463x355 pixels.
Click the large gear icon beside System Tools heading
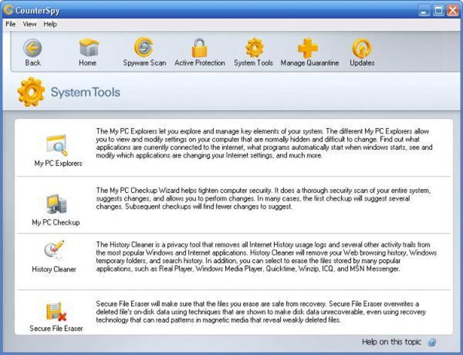(x=31, y=92)
